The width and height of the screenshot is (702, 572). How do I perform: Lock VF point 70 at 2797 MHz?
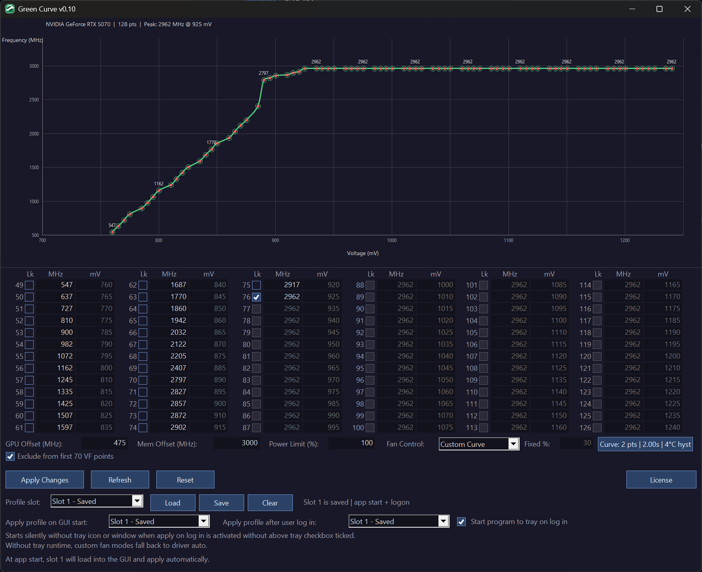coord(143,380)
